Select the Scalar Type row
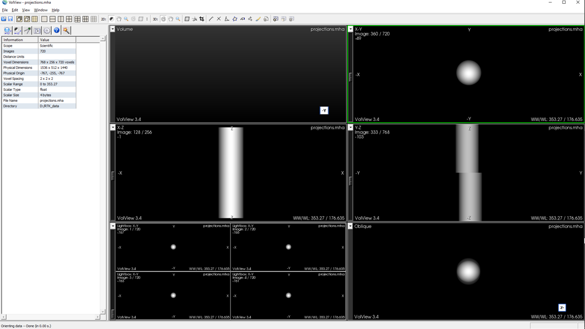Screen dimensions: 585x329 (39, 90)
